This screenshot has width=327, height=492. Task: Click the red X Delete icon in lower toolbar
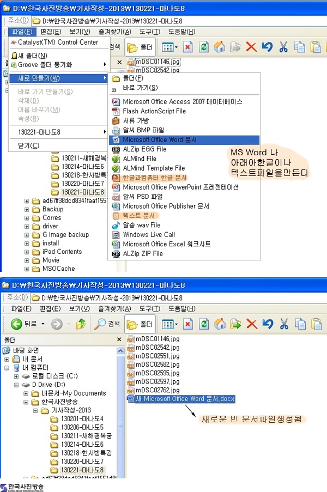point(252,324)
